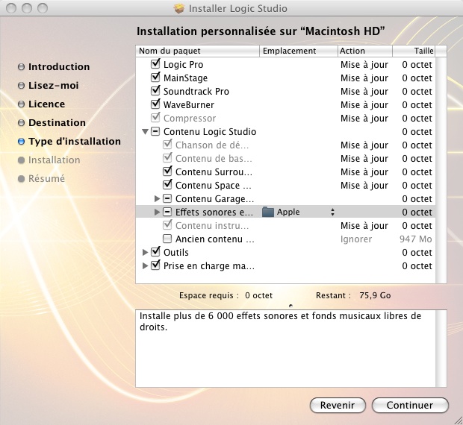463x425 pixels.
Task: Click the package list vertical scrollbar
Action: tap(441, 164)
